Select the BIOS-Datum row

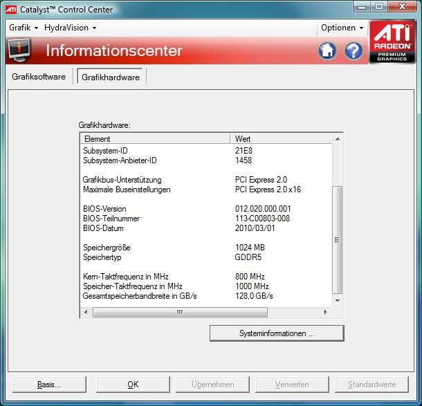pos(206,228)
